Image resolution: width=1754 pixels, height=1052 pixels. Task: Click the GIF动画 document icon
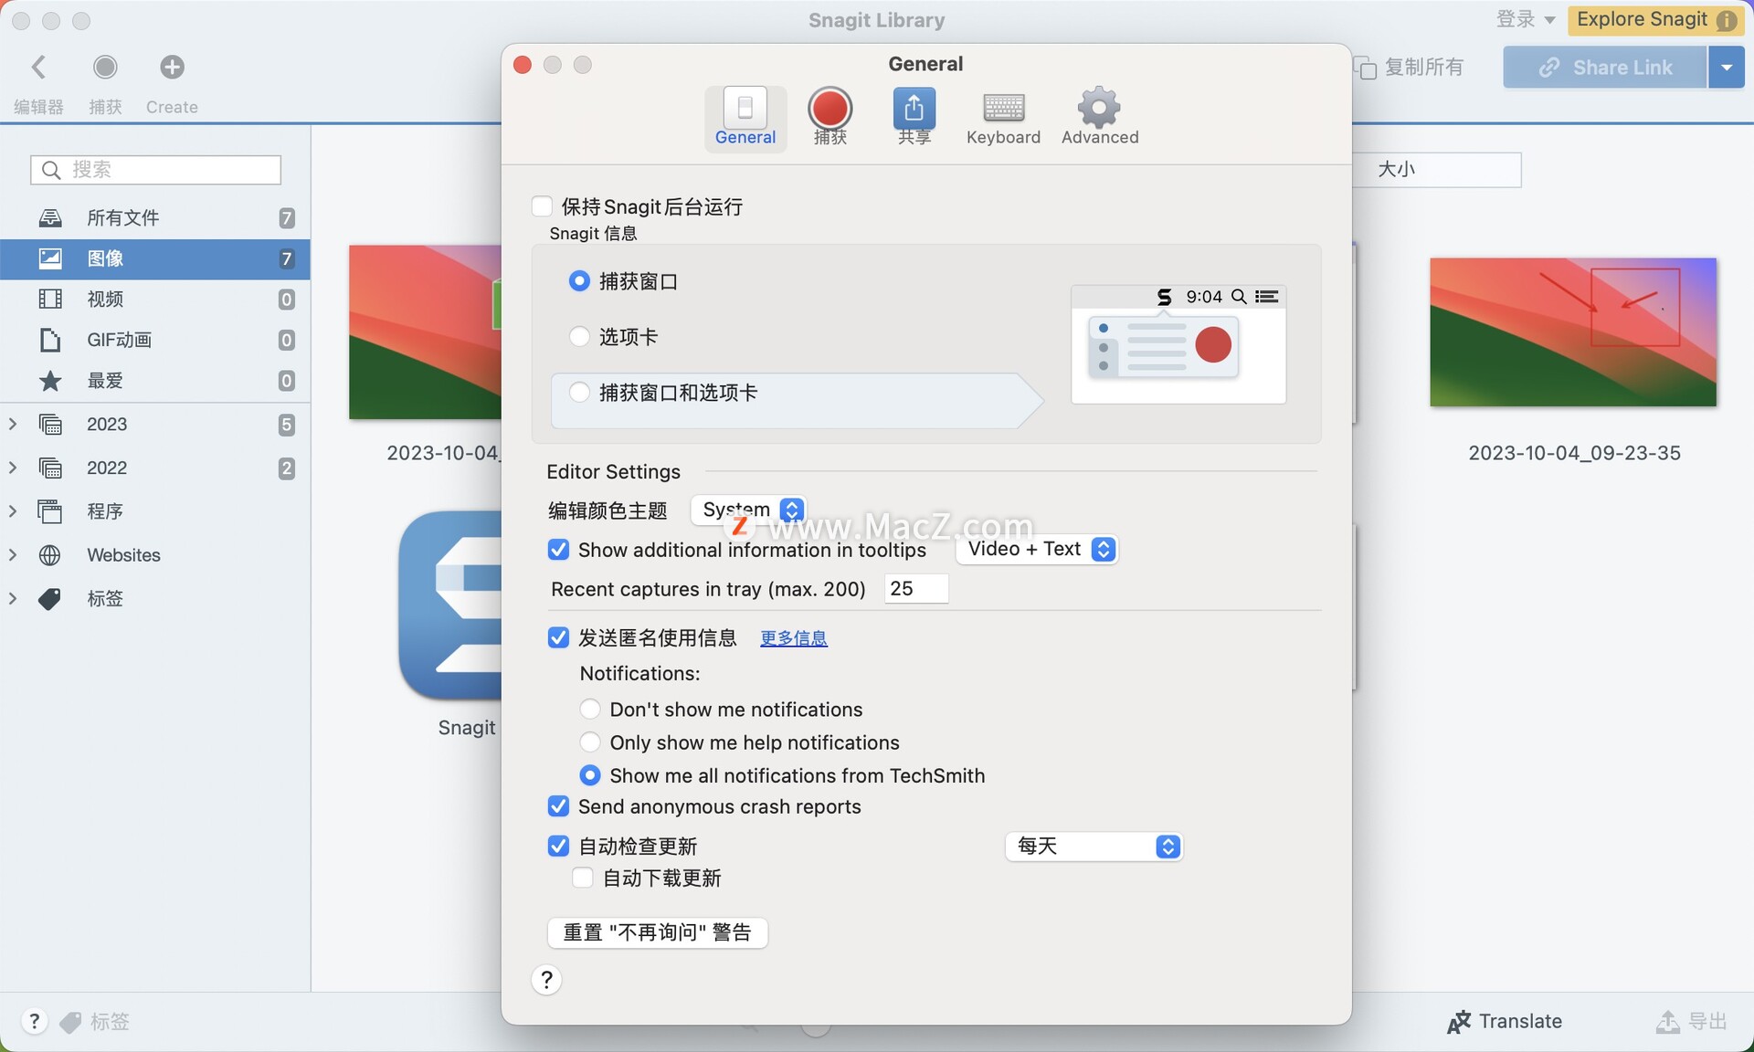tap(50, 340)
